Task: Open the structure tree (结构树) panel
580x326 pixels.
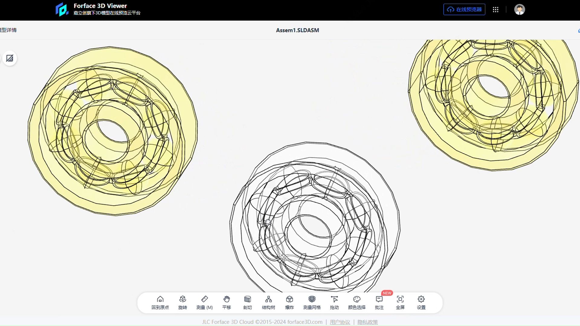Action: [268, 302]
